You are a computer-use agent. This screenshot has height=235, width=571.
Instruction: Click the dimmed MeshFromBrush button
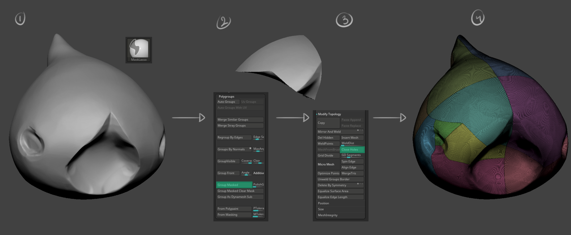[328, 150]
